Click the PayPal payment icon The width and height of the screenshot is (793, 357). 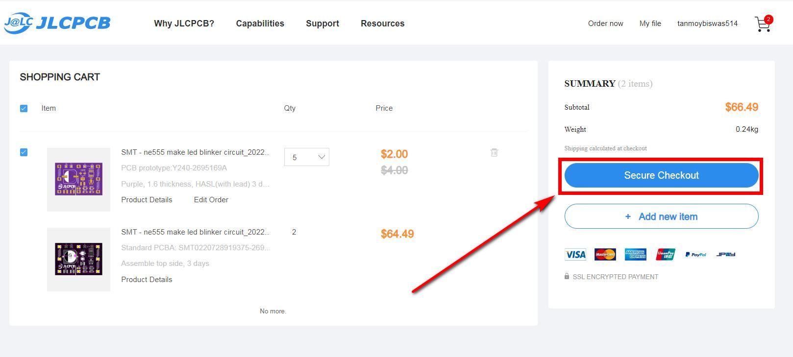[695, 255]
